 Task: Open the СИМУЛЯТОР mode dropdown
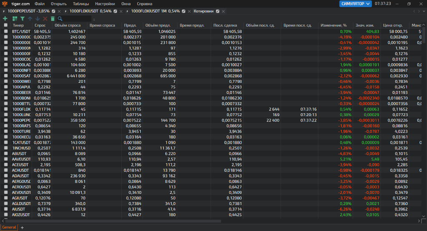tap(355, 4)
